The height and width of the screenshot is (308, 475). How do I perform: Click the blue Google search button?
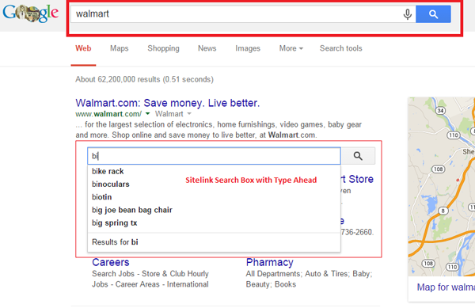[433, 14]
